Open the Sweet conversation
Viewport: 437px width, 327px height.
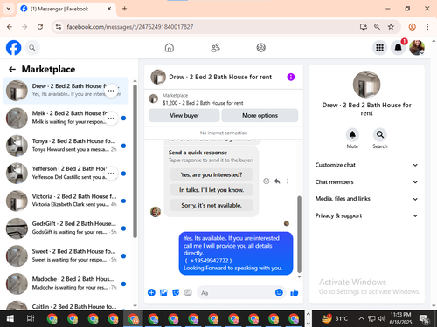tap(66, 256)
